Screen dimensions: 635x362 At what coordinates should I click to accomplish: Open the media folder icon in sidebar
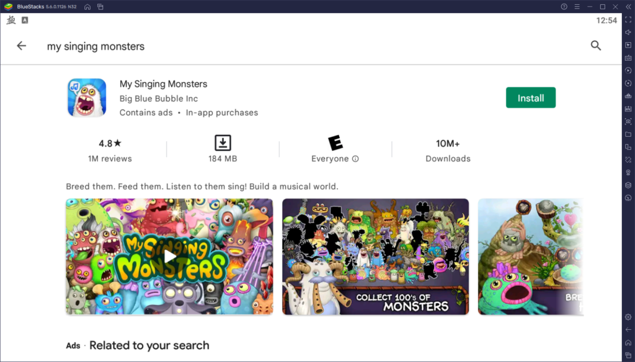pos(628,134)
